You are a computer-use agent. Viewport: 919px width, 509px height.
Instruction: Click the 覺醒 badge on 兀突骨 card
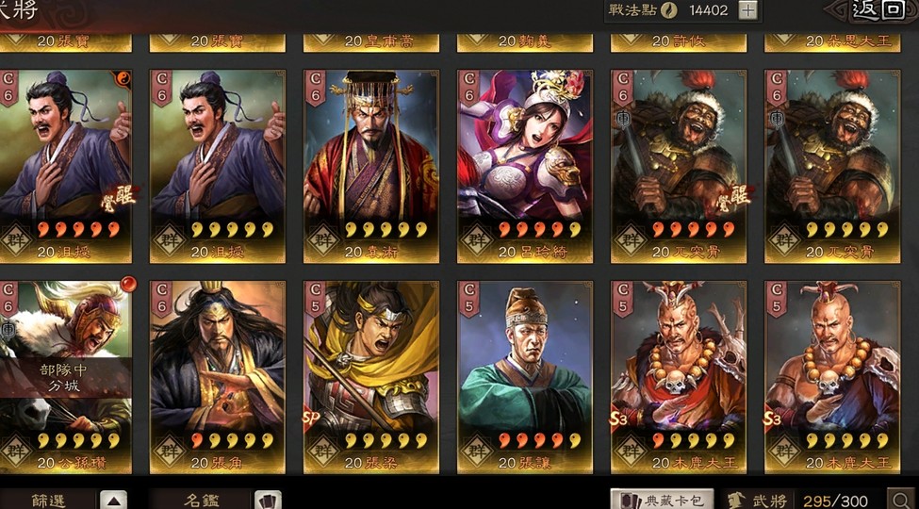[x=732, y=197]
